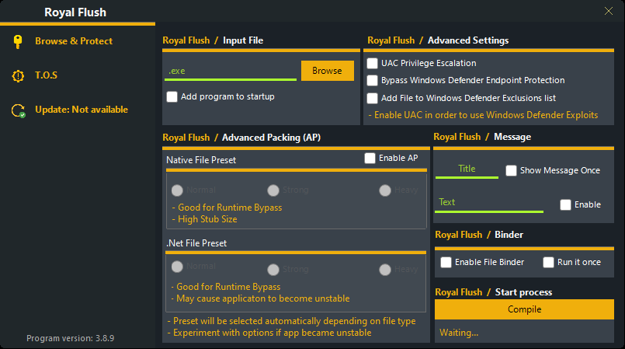The height and width of the screenshot is (349, 625).
Task: Click the Program version: 3.8.9 text
Action: point(70,338)
